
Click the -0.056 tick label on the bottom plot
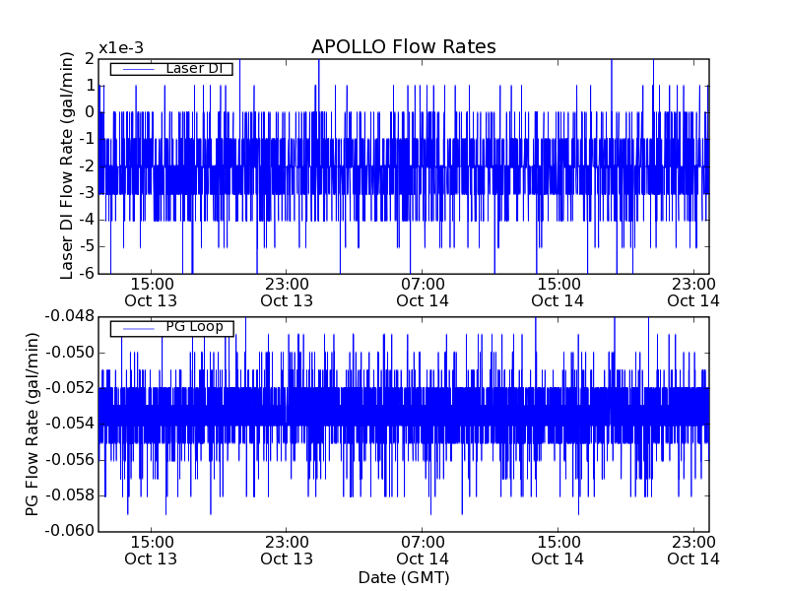(x=70, y=459)
